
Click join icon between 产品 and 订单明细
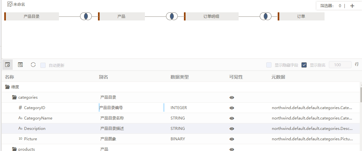coord(172,16)
